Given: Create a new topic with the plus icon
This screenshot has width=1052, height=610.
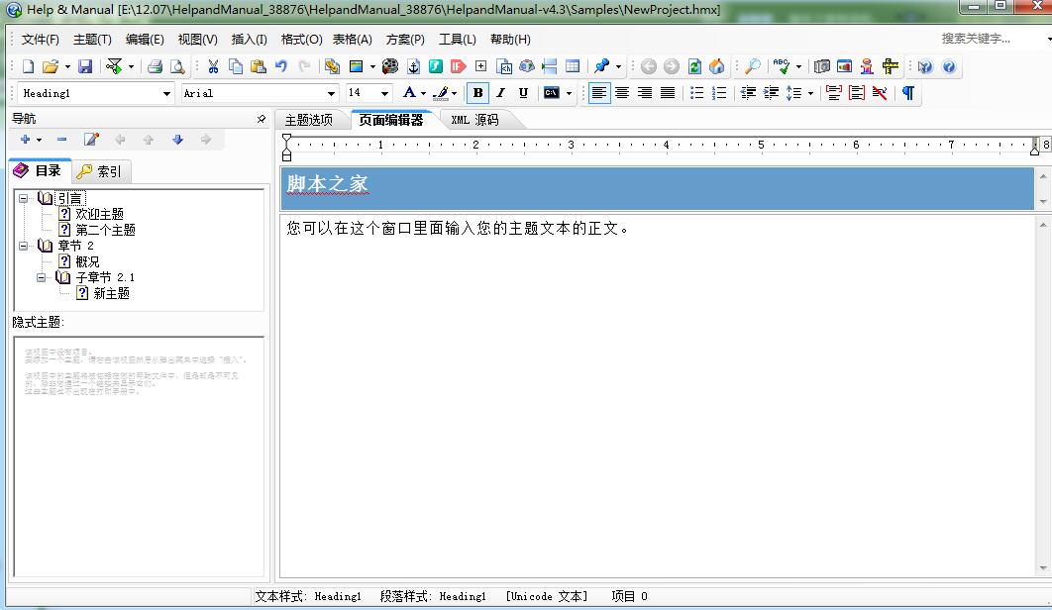Looking at the screenshot, I should (x=24, y=139).
